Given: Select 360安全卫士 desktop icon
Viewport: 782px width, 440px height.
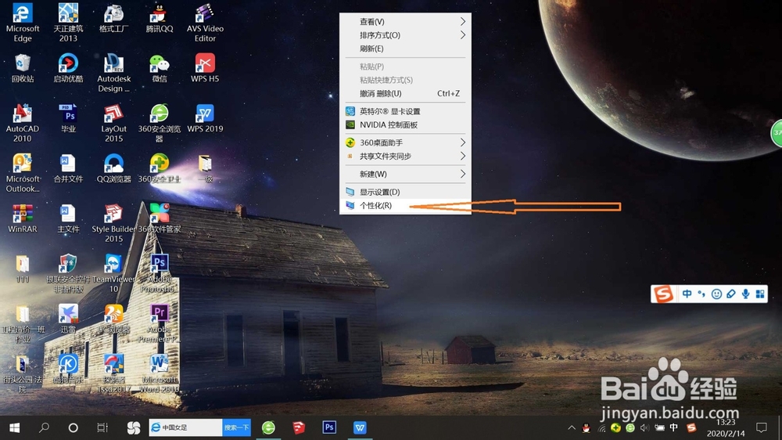Looking at the screenshot, I should click(159, 169).
